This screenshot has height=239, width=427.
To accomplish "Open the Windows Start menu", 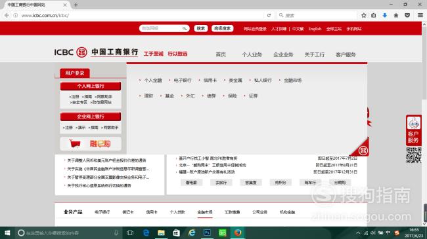I will pos(7,232).
